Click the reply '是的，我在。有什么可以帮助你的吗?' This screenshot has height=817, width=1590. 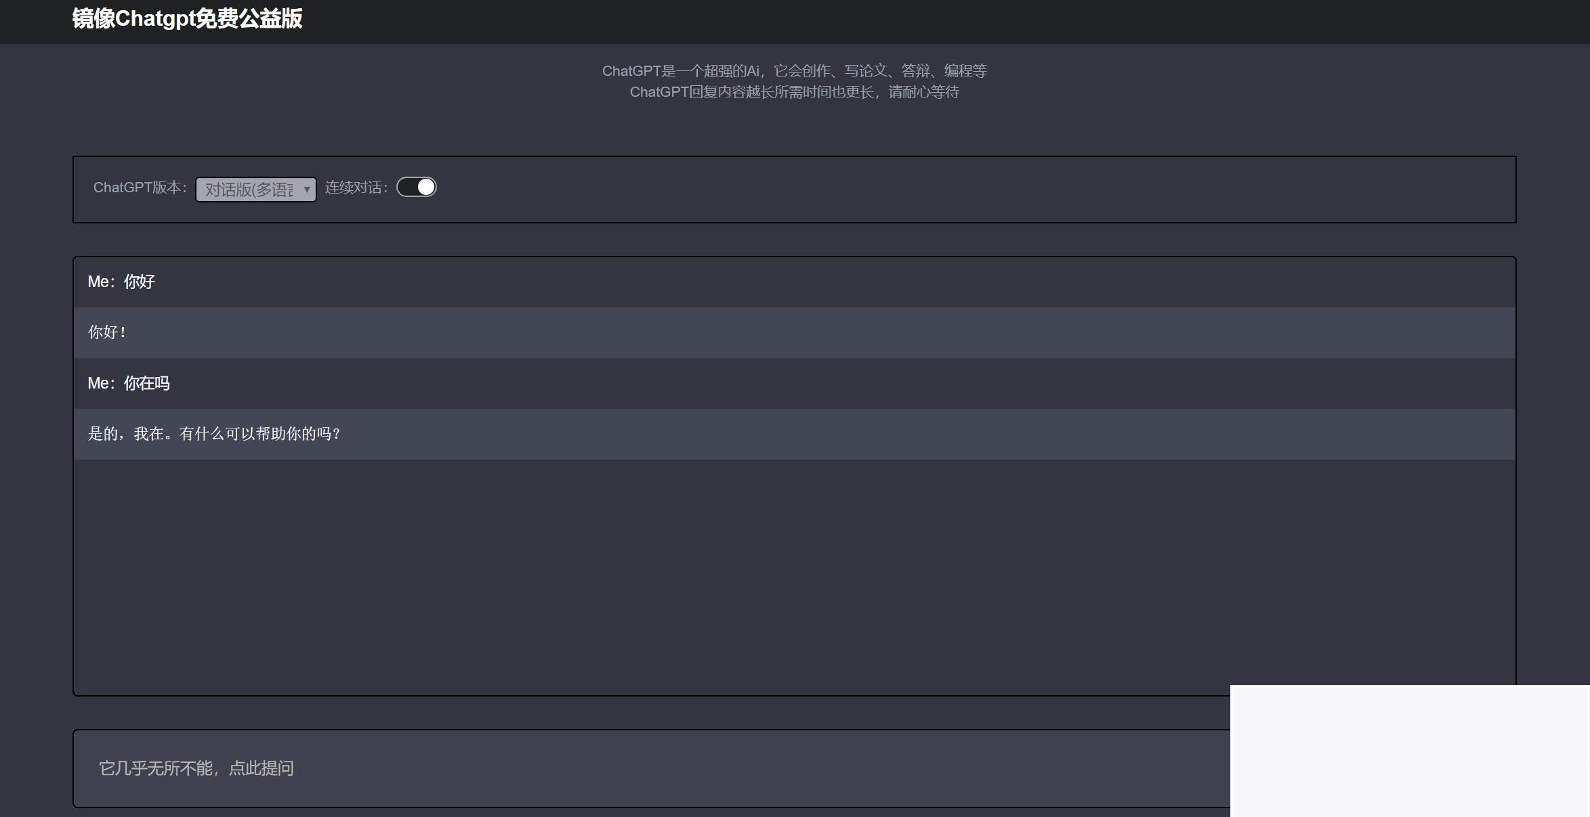pos(214,434)
